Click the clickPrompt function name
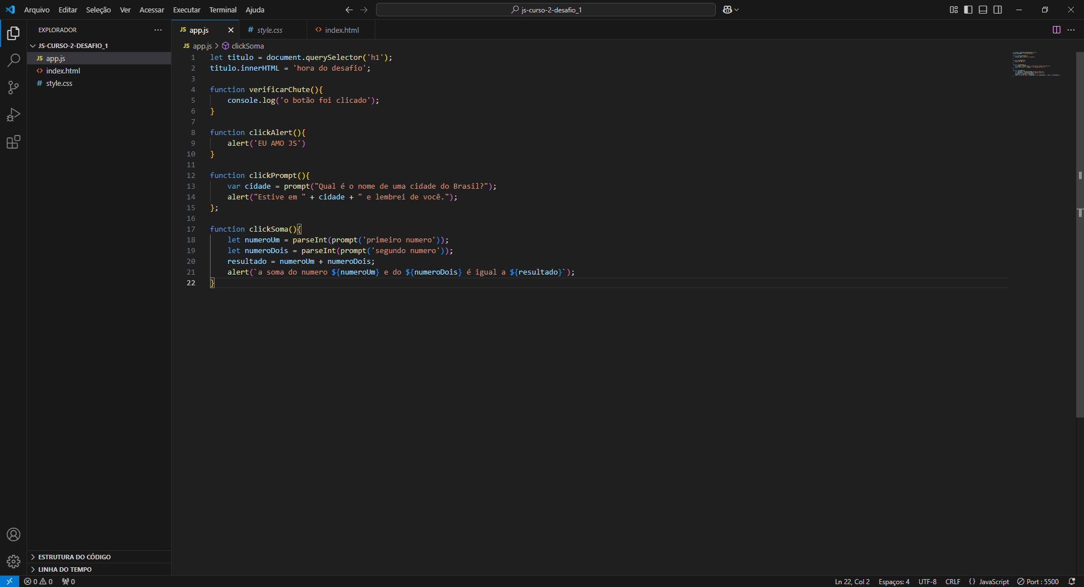1084x587 pixels. [273, 175]
